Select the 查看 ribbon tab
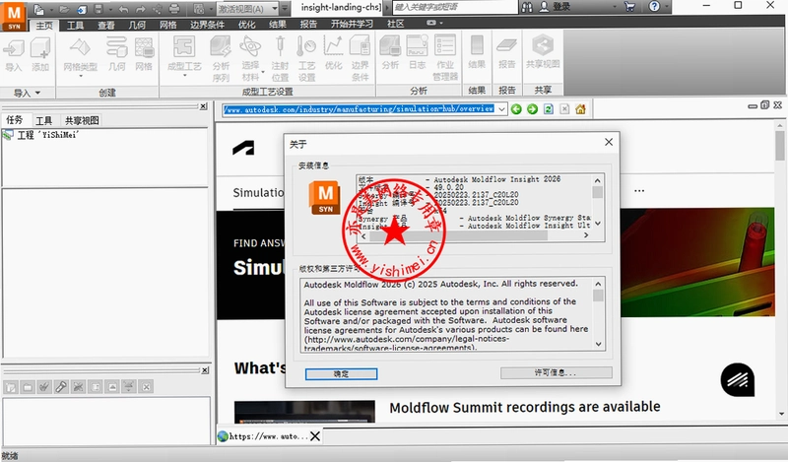This screenshot has width=788, height=462. pyautogui.click(x=106, y=25)
